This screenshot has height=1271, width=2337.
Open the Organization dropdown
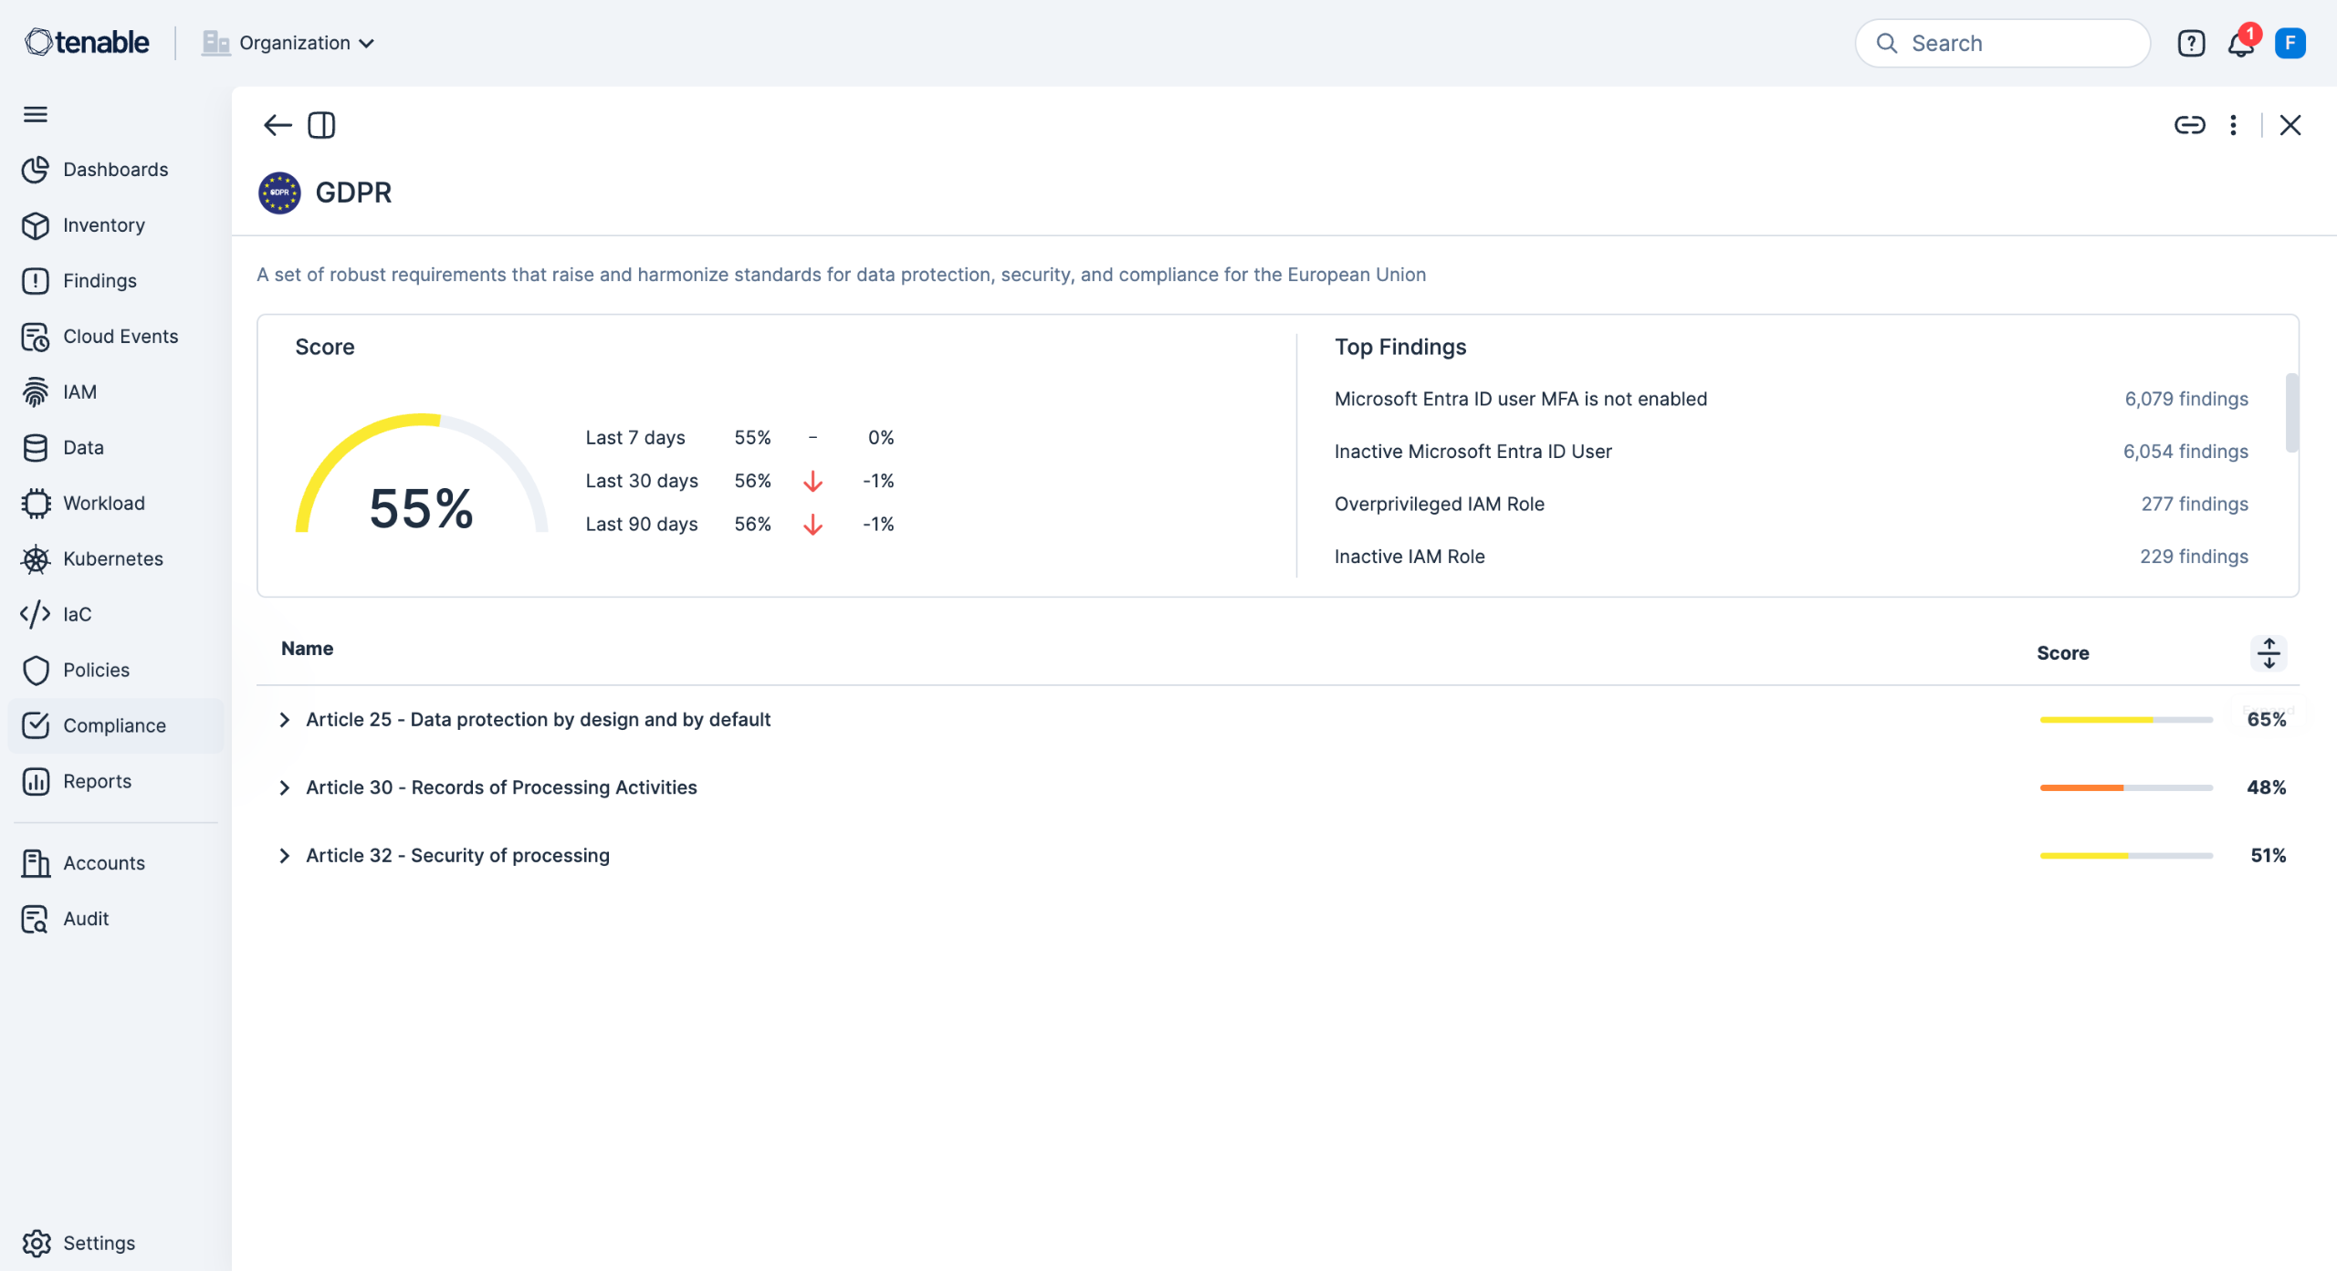[x=289, y=43]
